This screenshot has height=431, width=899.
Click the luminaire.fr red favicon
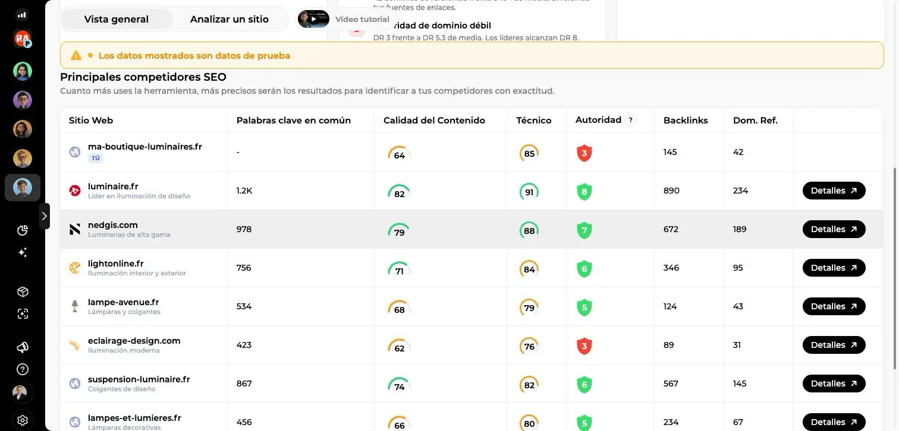75,191
